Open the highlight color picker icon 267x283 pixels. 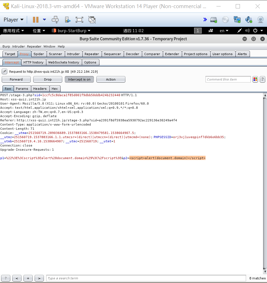point(255,79)
